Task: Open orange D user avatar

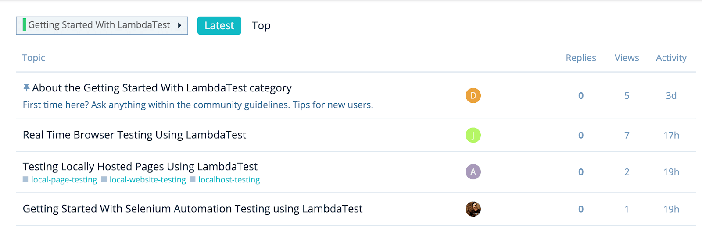Action: click(473, 95)
